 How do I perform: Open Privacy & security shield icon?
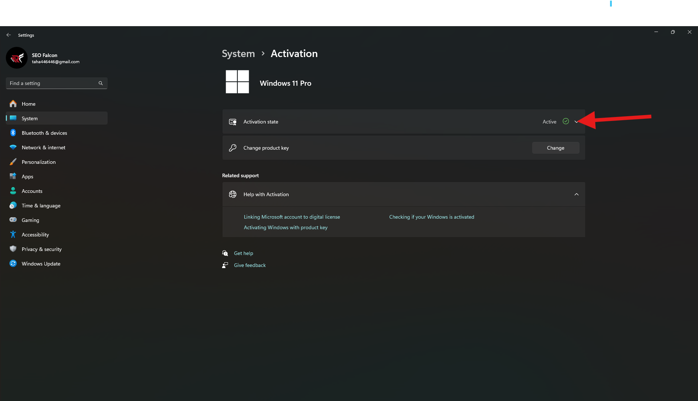(13, 249)
